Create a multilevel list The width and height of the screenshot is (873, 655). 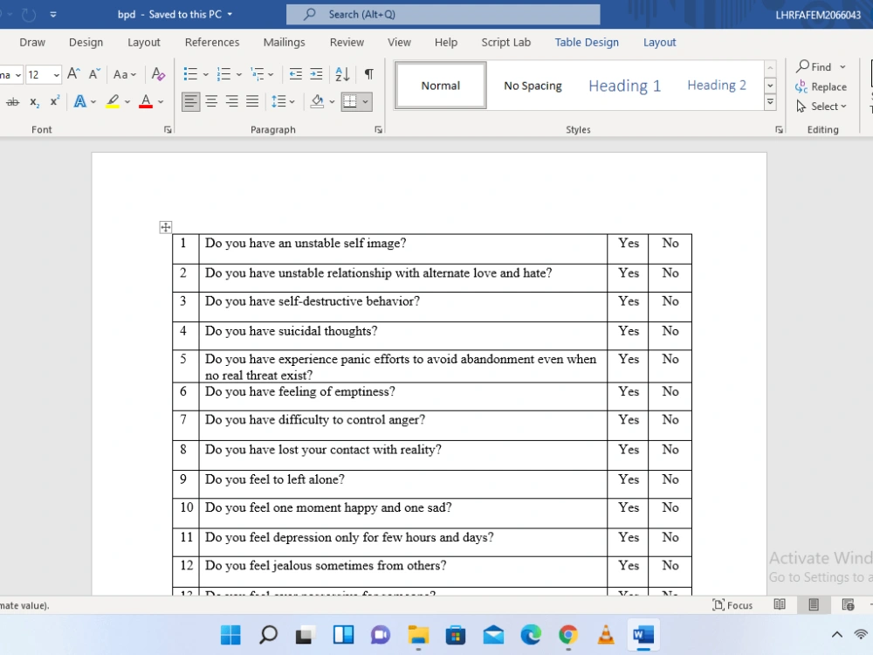(x=258, y=74)
